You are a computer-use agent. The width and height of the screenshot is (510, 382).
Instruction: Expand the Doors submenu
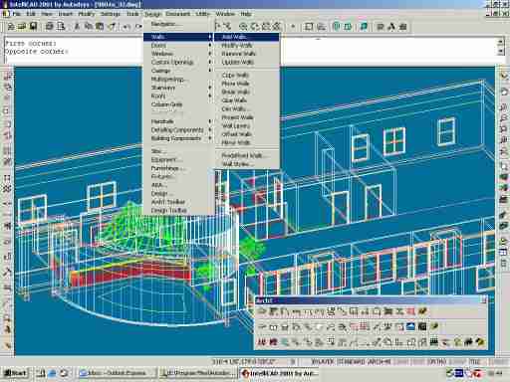coord(178,46)
